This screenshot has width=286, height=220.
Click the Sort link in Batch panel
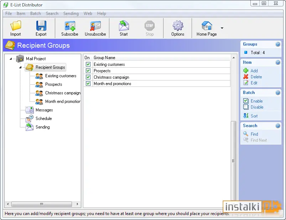pyautogui.click(x=254, y=116)
